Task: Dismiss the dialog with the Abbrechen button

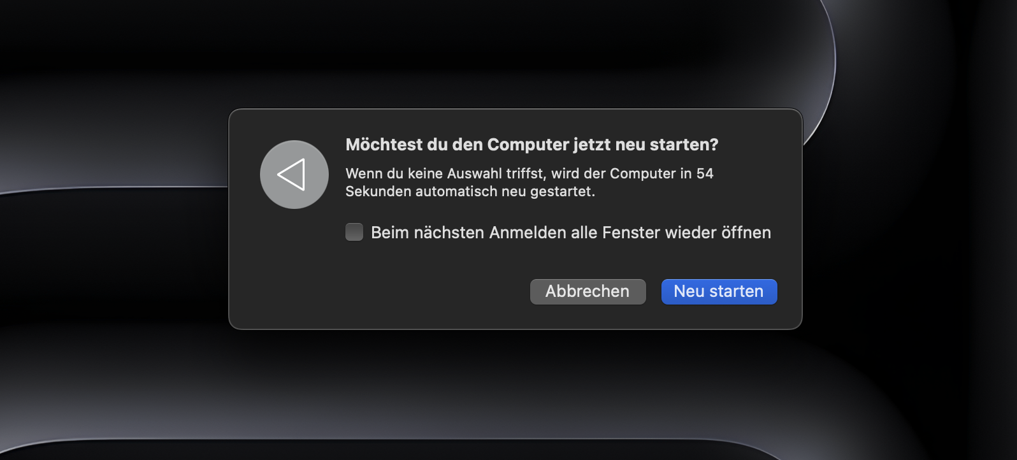Action: pyautogui.click(x=587, y=291)
